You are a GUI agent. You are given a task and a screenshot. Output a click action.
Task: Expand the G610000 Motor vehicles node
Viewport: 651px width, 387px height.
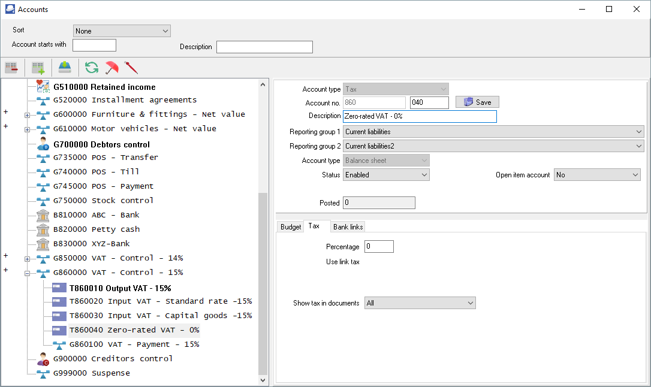pyautogui.click(x=27, y=129)
